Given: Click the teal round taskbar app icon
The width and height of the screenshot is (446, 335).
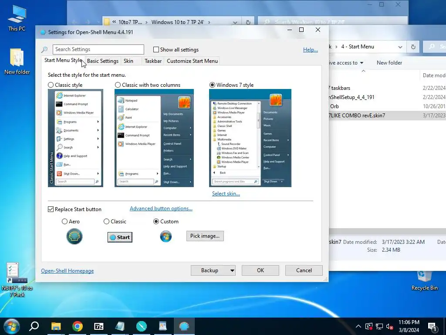Looking at the screenshot, I should point(142,326).
